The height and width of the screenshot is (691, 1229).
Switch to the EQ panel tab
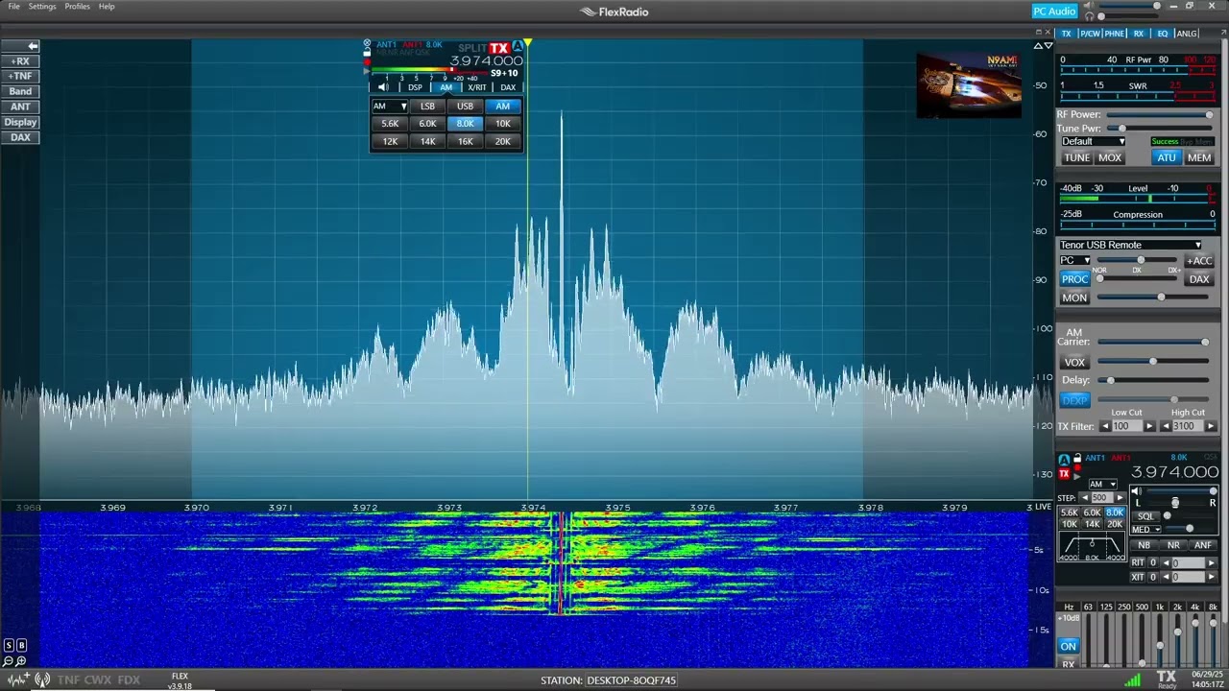pos(1162,34)
